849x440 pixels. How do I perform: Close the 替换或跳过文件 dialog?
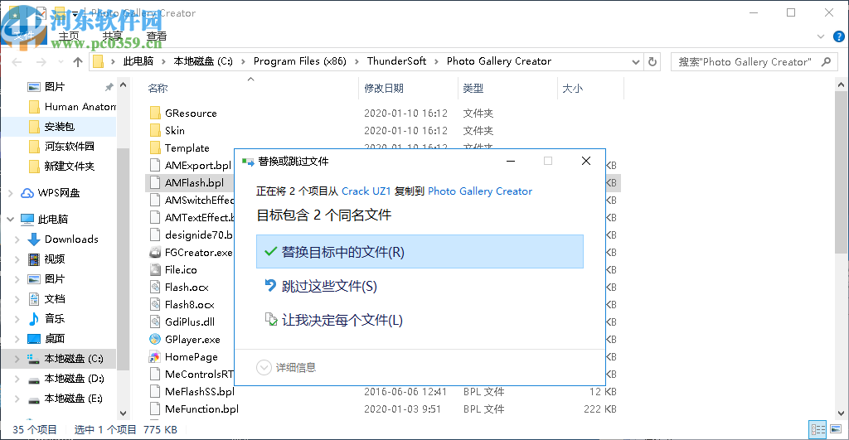pyautogui.click(x=586, y=161)
